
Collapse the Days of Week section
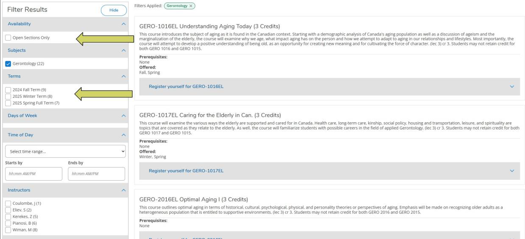tap(123, 115)
